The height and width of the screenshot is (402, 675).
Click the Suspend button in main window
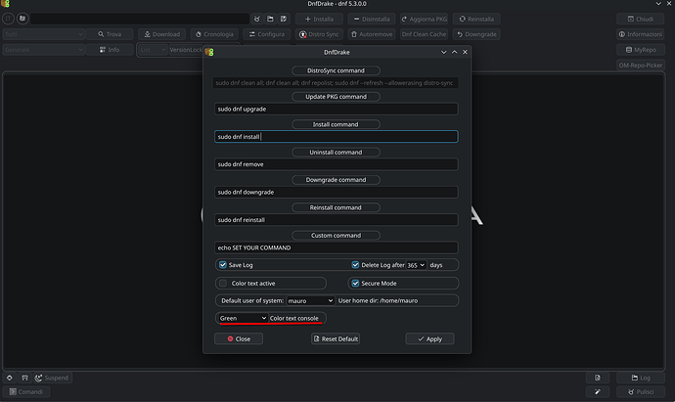53,378
